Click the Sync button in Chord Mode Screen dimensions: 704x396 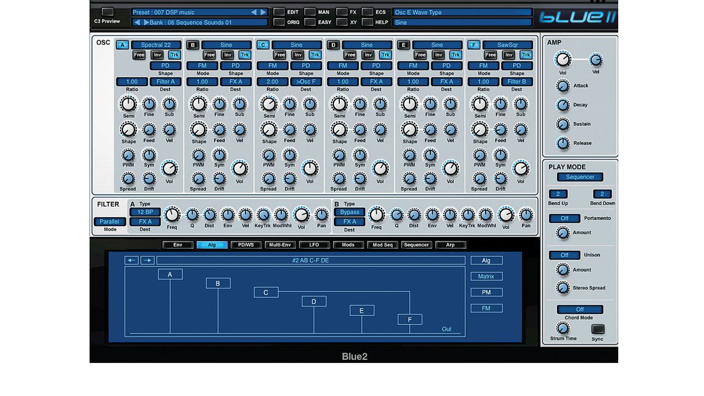[x=597, y=329]
